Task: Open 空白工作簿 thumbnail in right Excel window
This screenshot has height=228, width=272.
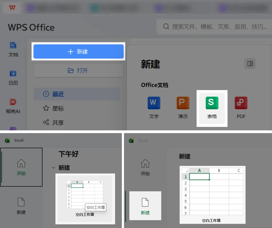Action: click(212, 195)
